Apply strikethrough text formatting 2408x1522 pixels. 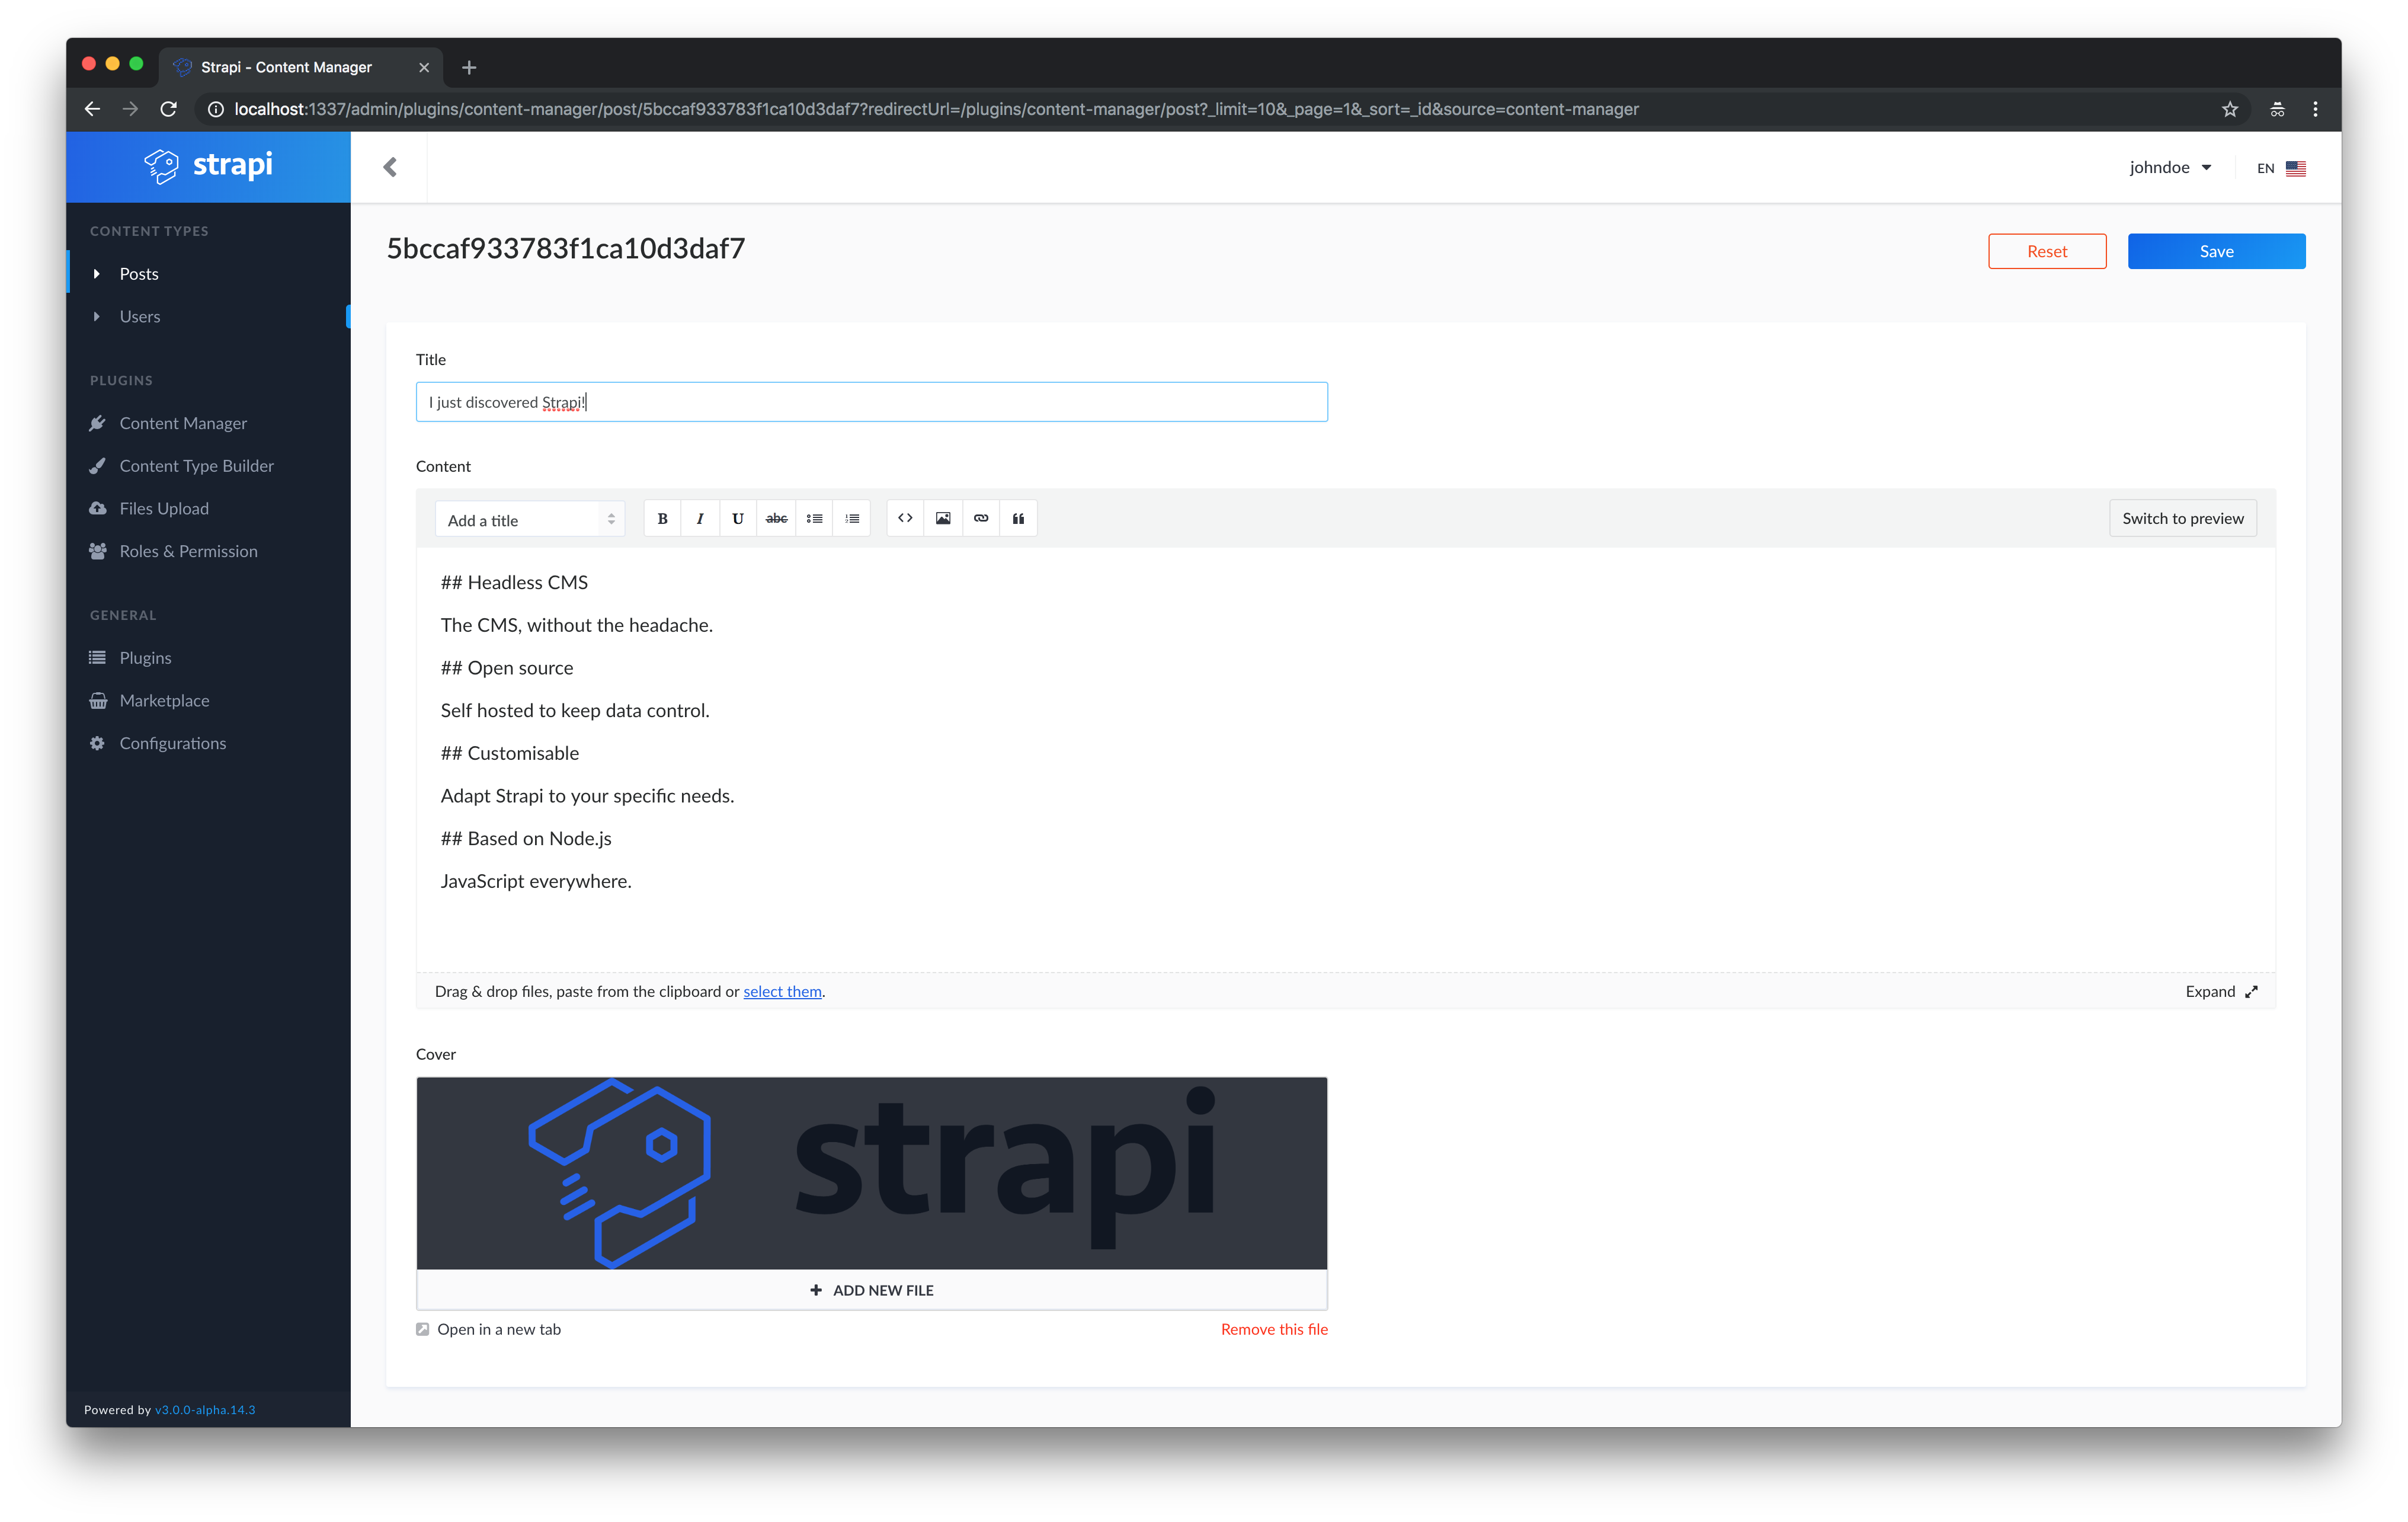pyautogui.click(x=776, y=518)
